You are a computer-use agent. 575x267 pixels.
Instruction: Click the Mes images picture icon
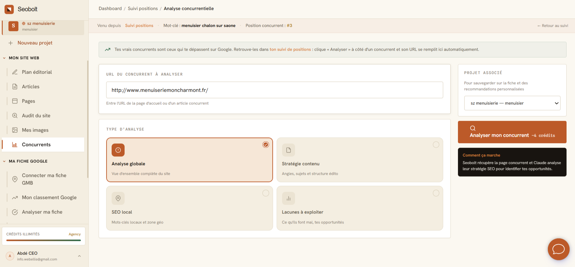point(15,130)
